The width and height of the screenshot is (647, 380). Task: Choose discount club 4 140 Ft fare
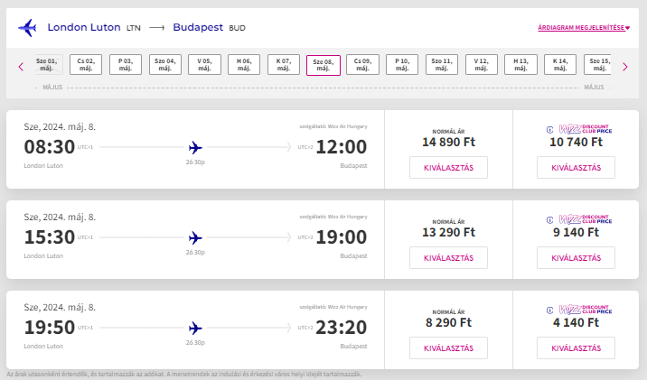[x=576, y=348]
